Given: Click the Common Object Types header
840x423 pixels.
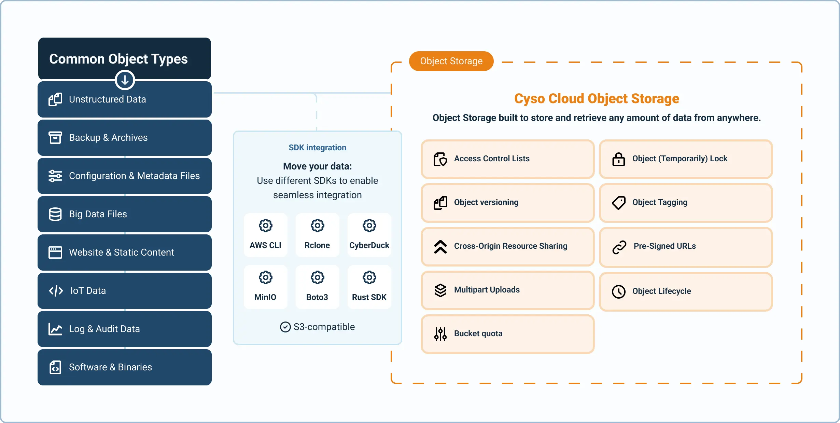Looking at the screenshot, I should (125, 58).
